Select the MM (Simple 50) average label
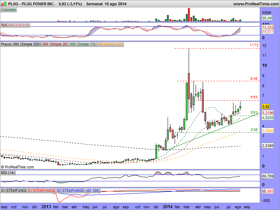Image resolution: width=280 pixels, height=210 pixels. 110,44
